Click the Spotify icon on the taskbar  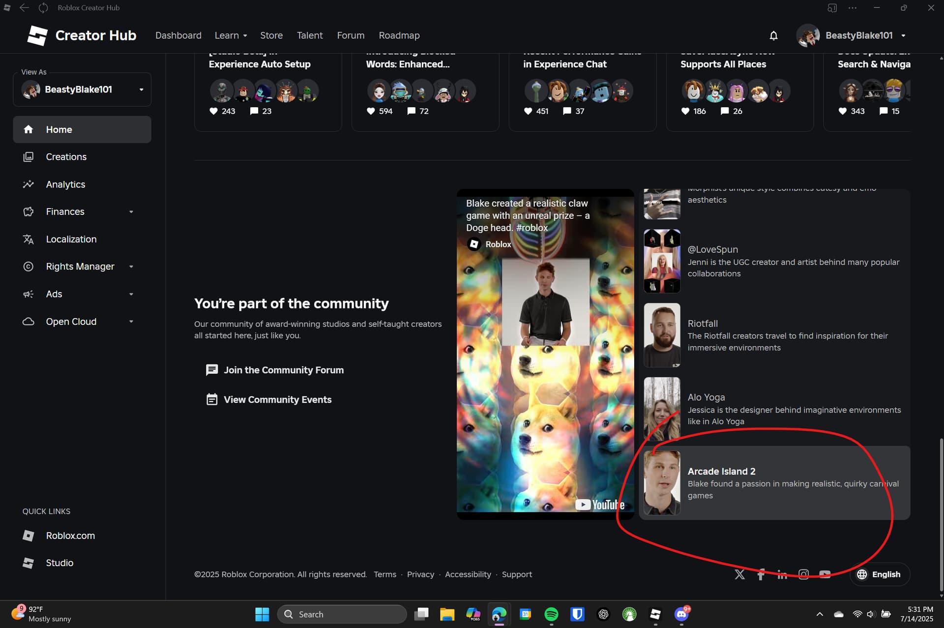[551, 614]
